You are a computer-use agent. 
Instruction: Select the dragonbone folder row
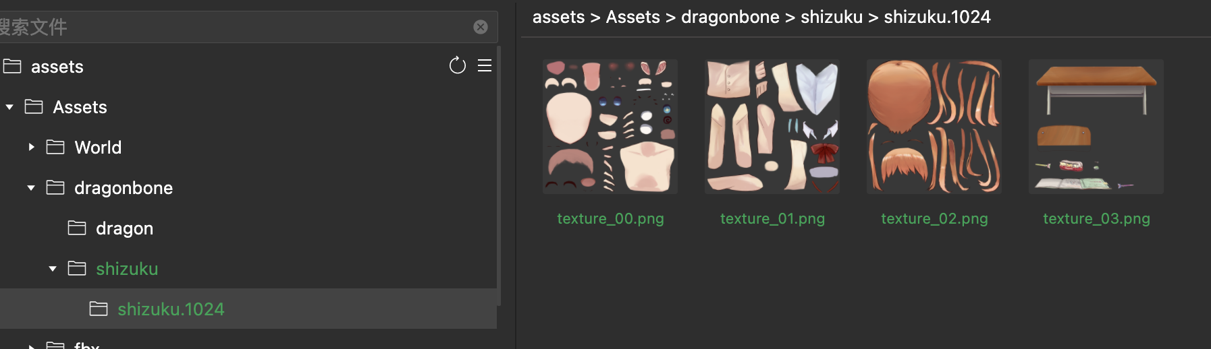click(x=248, y=187)
